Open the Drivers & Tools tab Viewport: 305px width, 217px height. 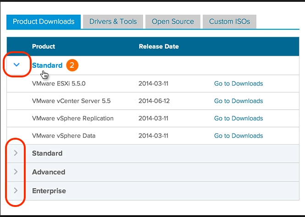tap(113, 22)
